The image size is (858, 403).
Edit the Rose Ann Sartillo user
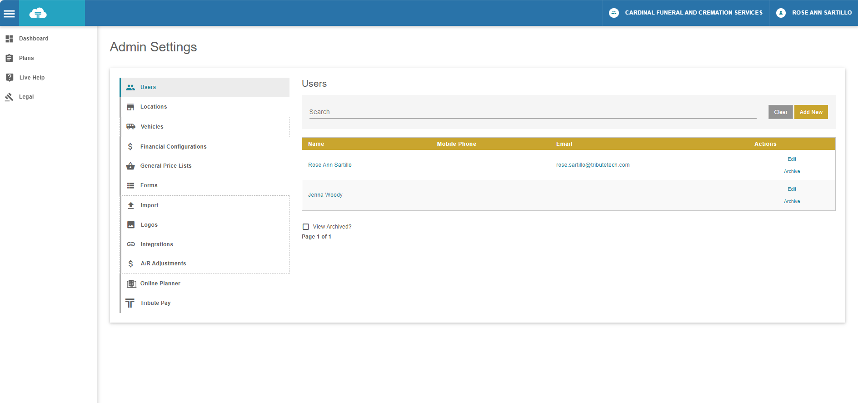coord(792,159)
